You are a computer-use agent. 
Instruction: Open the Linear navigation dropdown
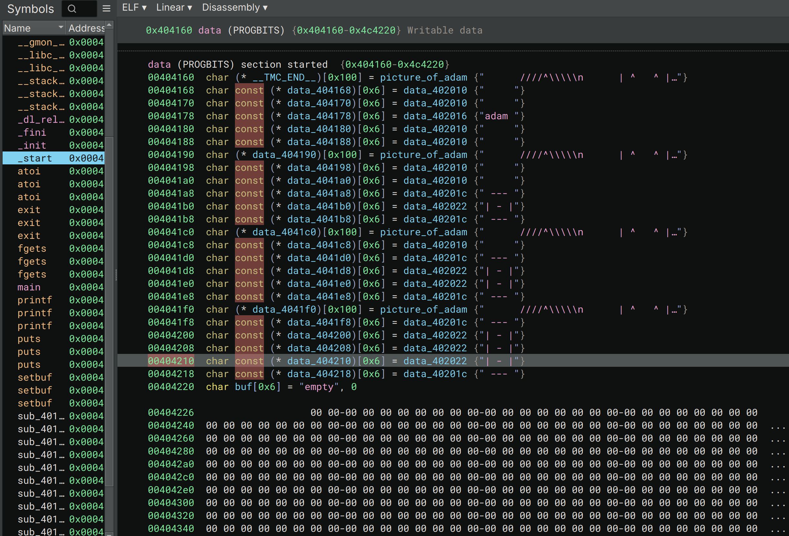click(173, 7)
